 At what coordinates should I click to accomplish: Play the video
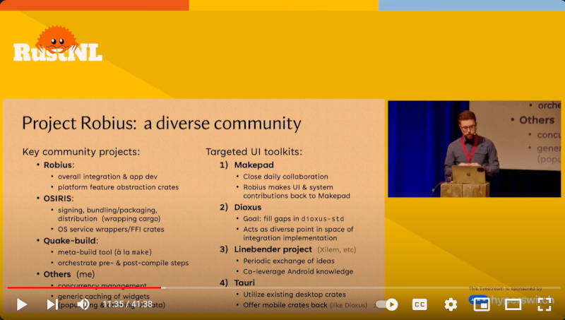22,304
